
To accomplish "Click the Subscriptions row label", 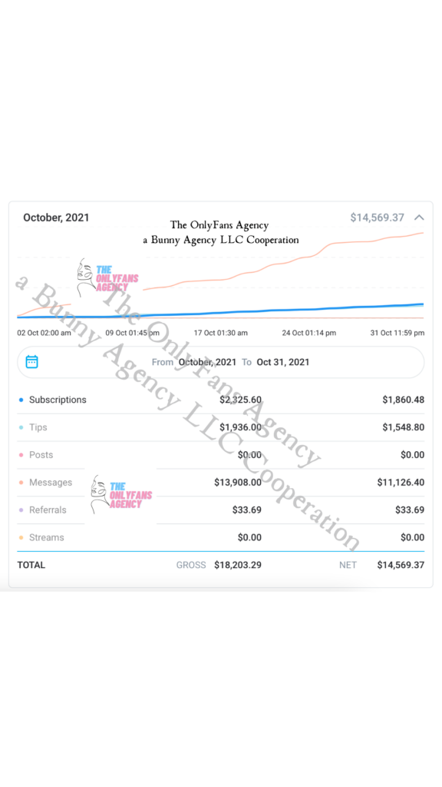I will tap(58, 400).
